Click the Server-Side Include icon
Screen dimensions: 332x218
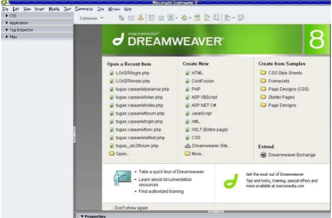point(207,18)
